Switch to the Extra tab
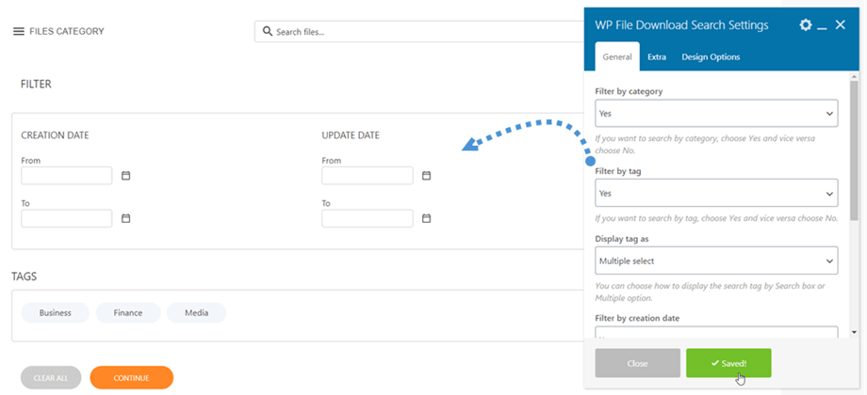 [x=657, y=57]
